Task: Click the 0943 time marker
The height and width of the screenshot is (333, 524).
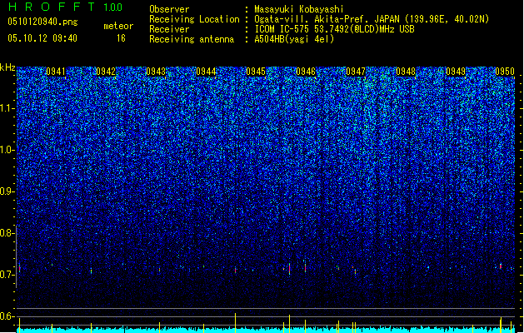Action: coord(156,72)
